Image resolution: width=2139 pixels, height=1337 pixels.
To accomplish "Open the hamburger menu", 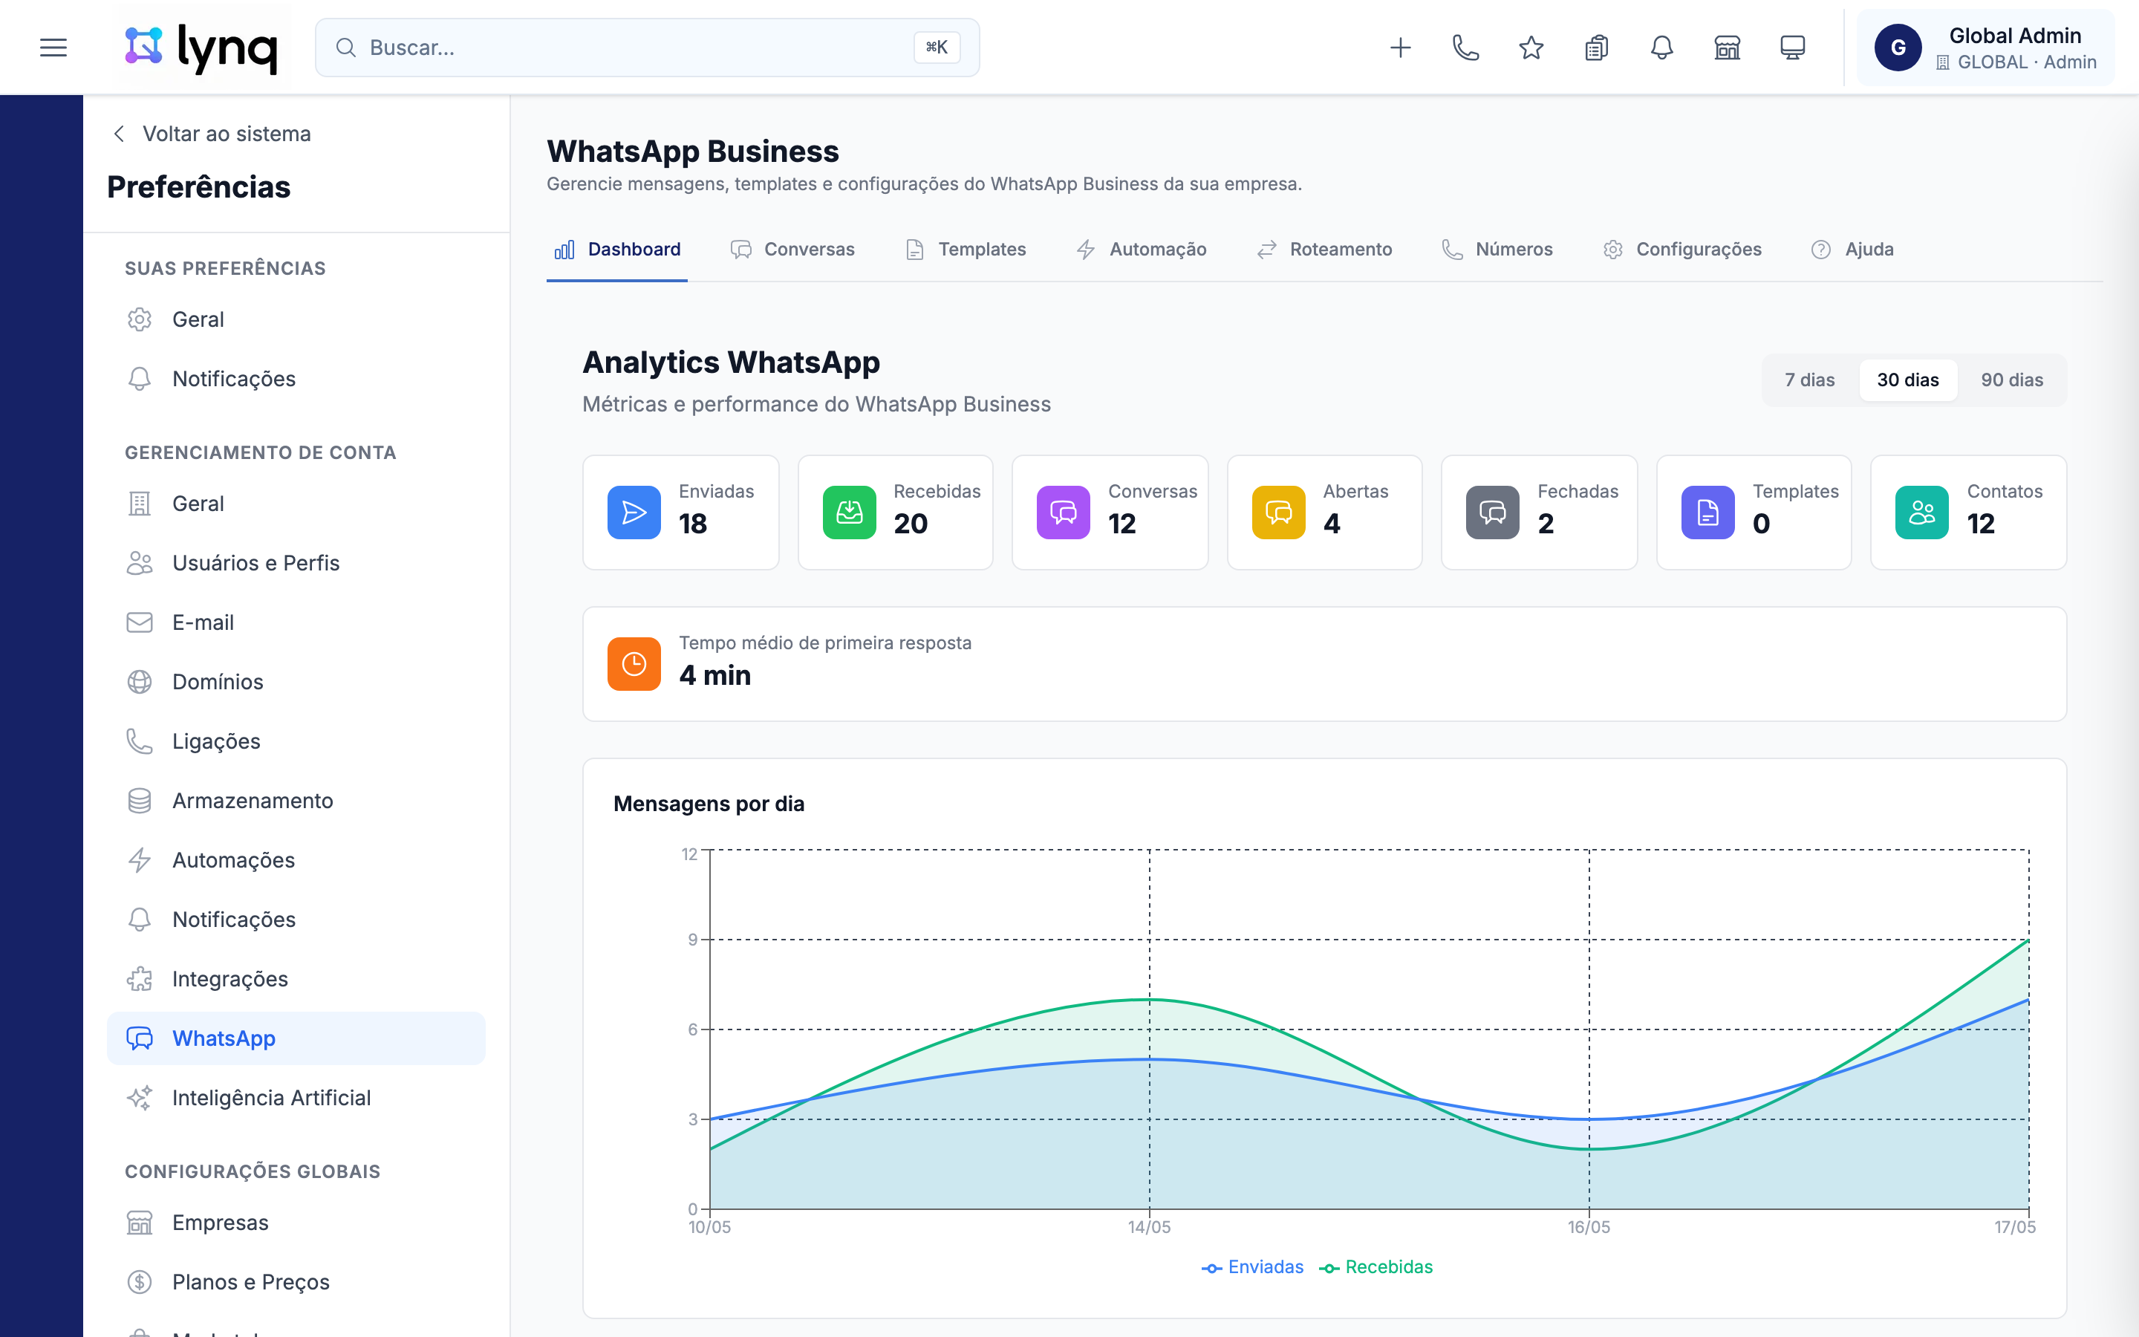I will 53,48.
